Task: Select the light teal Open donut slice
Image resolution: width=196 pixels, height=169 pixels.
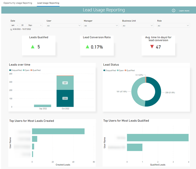Action: (x=134, y=92)
